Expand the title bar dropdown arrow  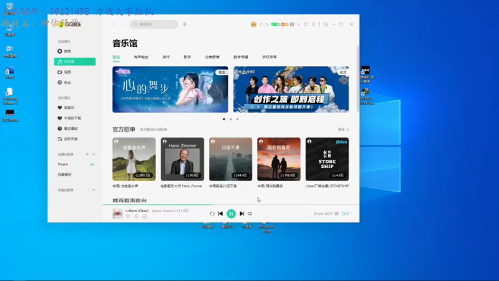tap(299, 24)
